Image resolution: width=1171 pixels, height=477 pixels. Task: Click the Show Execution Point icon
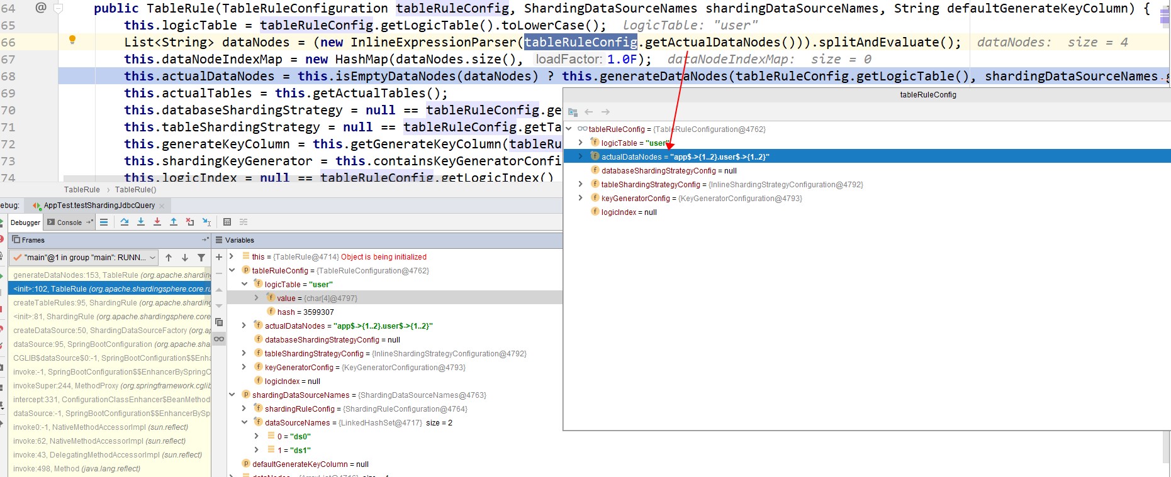coord(104,222)
